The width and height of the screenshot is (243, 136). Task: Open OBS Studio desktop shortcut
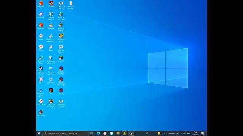(x=41, y=113)
